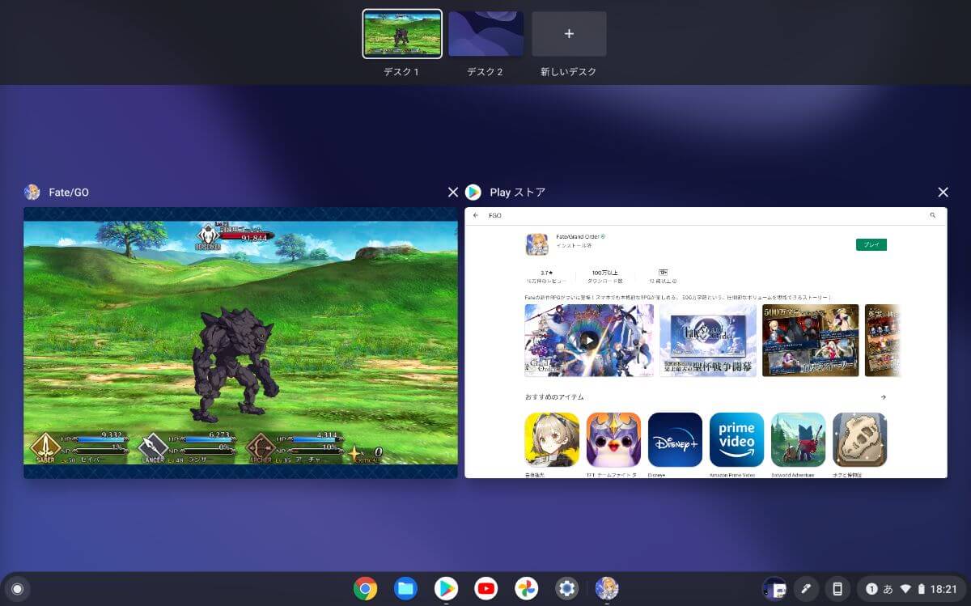Open the yellow anime girl recommended app
Screen dimensions: 971x606
(x=552, y=440)
